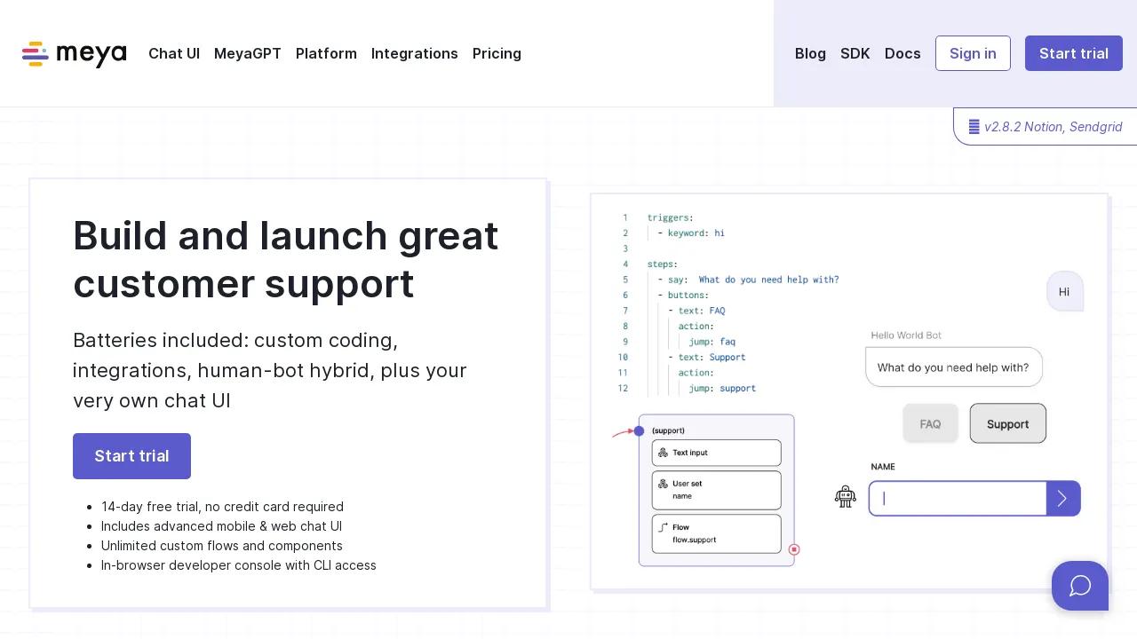Click the 'Build and launch great customer support' heading
The width and height of the screenshot is (1137, 639).
coord(286,260)
